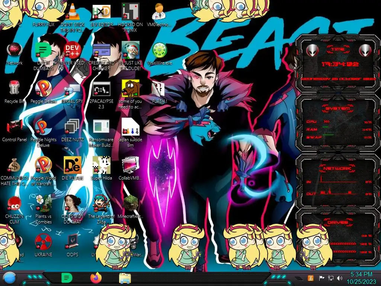
Task: Launch Super Hilda
Action: click(102, 165)
